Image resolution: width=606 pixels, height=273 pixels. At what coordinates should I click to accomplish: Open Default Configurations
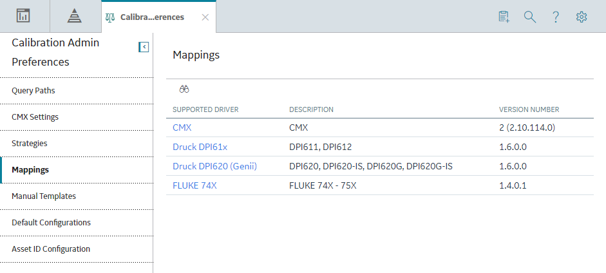77,222
